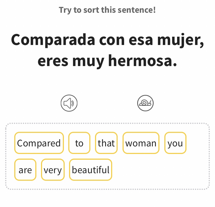Pick the 'woman' word tile

pyautogui.click(x=141, y=143)
